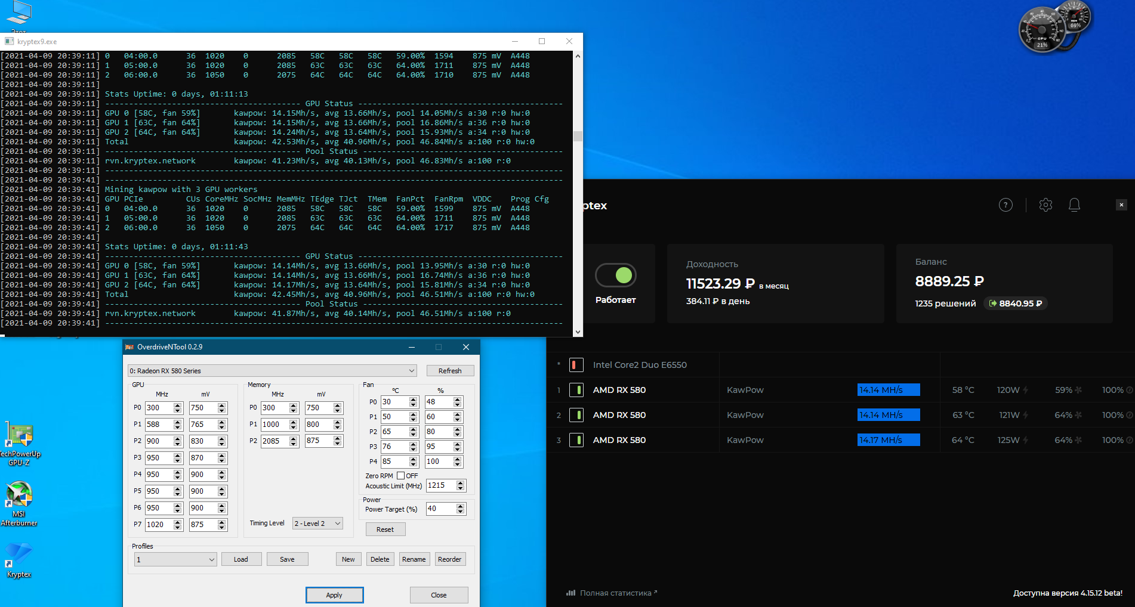Increase Power Target value with up arrow

pos(460,506)
